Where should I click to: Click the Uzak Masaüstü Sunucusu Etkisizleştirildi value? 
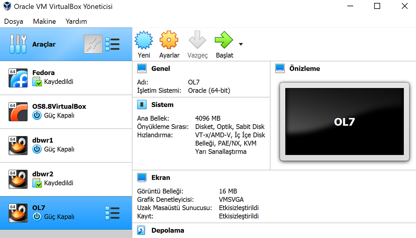pos(239,208)
